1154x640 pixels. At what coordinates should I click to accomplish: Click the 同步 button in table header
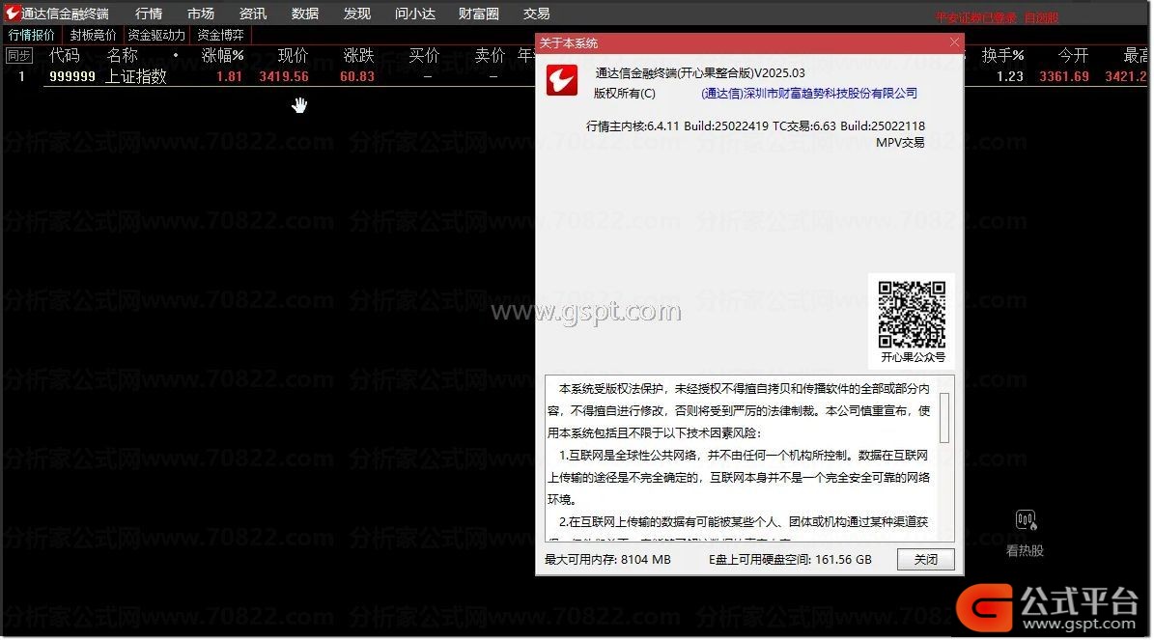pyautogui.click(x=18, y=55)
